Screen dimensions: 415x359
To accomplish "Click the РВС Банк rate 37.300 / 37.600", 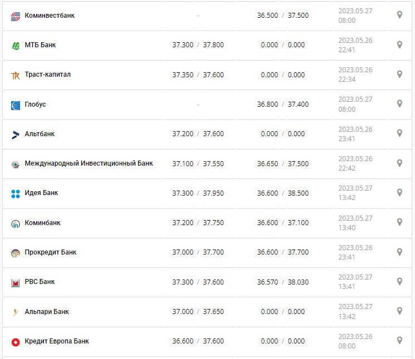I will click(198, 282).
